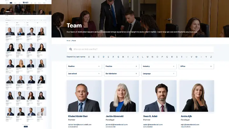Click the plus icon on Bar Admission filter
This screenshot has width=229, height=129.
click(136, 74)
